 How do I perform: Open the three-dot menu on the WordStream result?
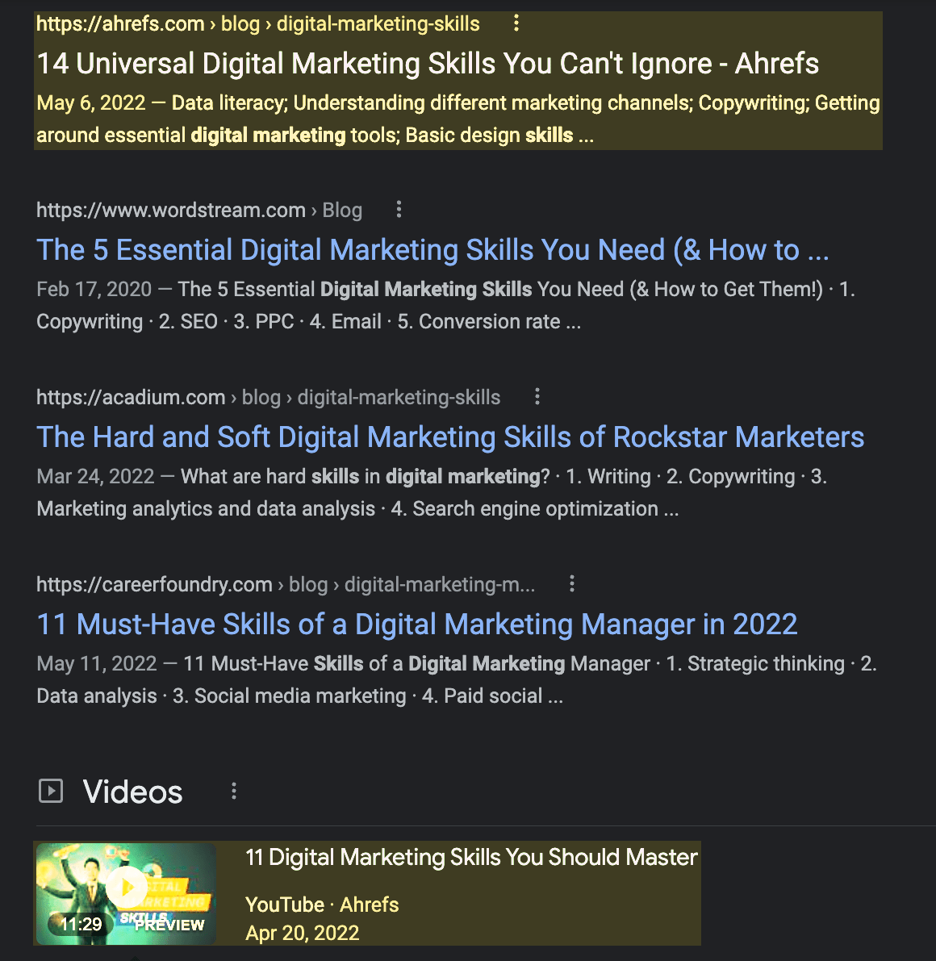[399, 210]
